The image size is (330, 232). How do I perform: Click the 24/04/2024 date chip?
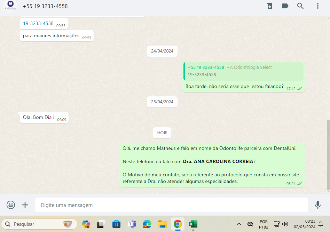tap(162, 51)
